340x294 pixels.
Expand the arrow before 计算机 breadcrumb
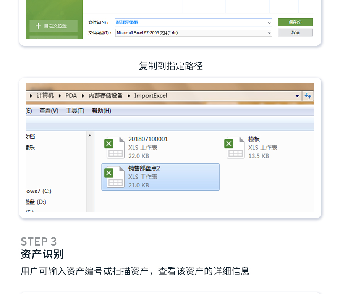click(x=31, y=96)
